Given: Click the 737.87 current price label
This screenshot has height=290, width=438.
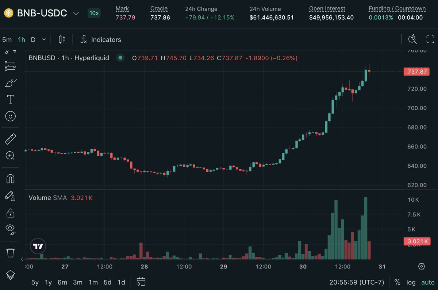Looking at the screenshot, I should click(416, 71).
